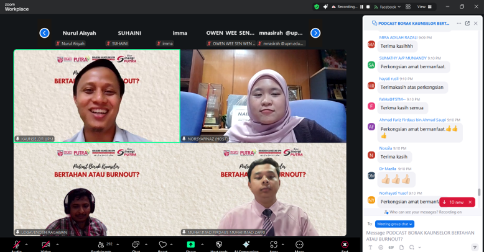Click message 'Terimakasih atas perkongsian'
This screenshot has height=252, width=484.
[x=412, y=87]
